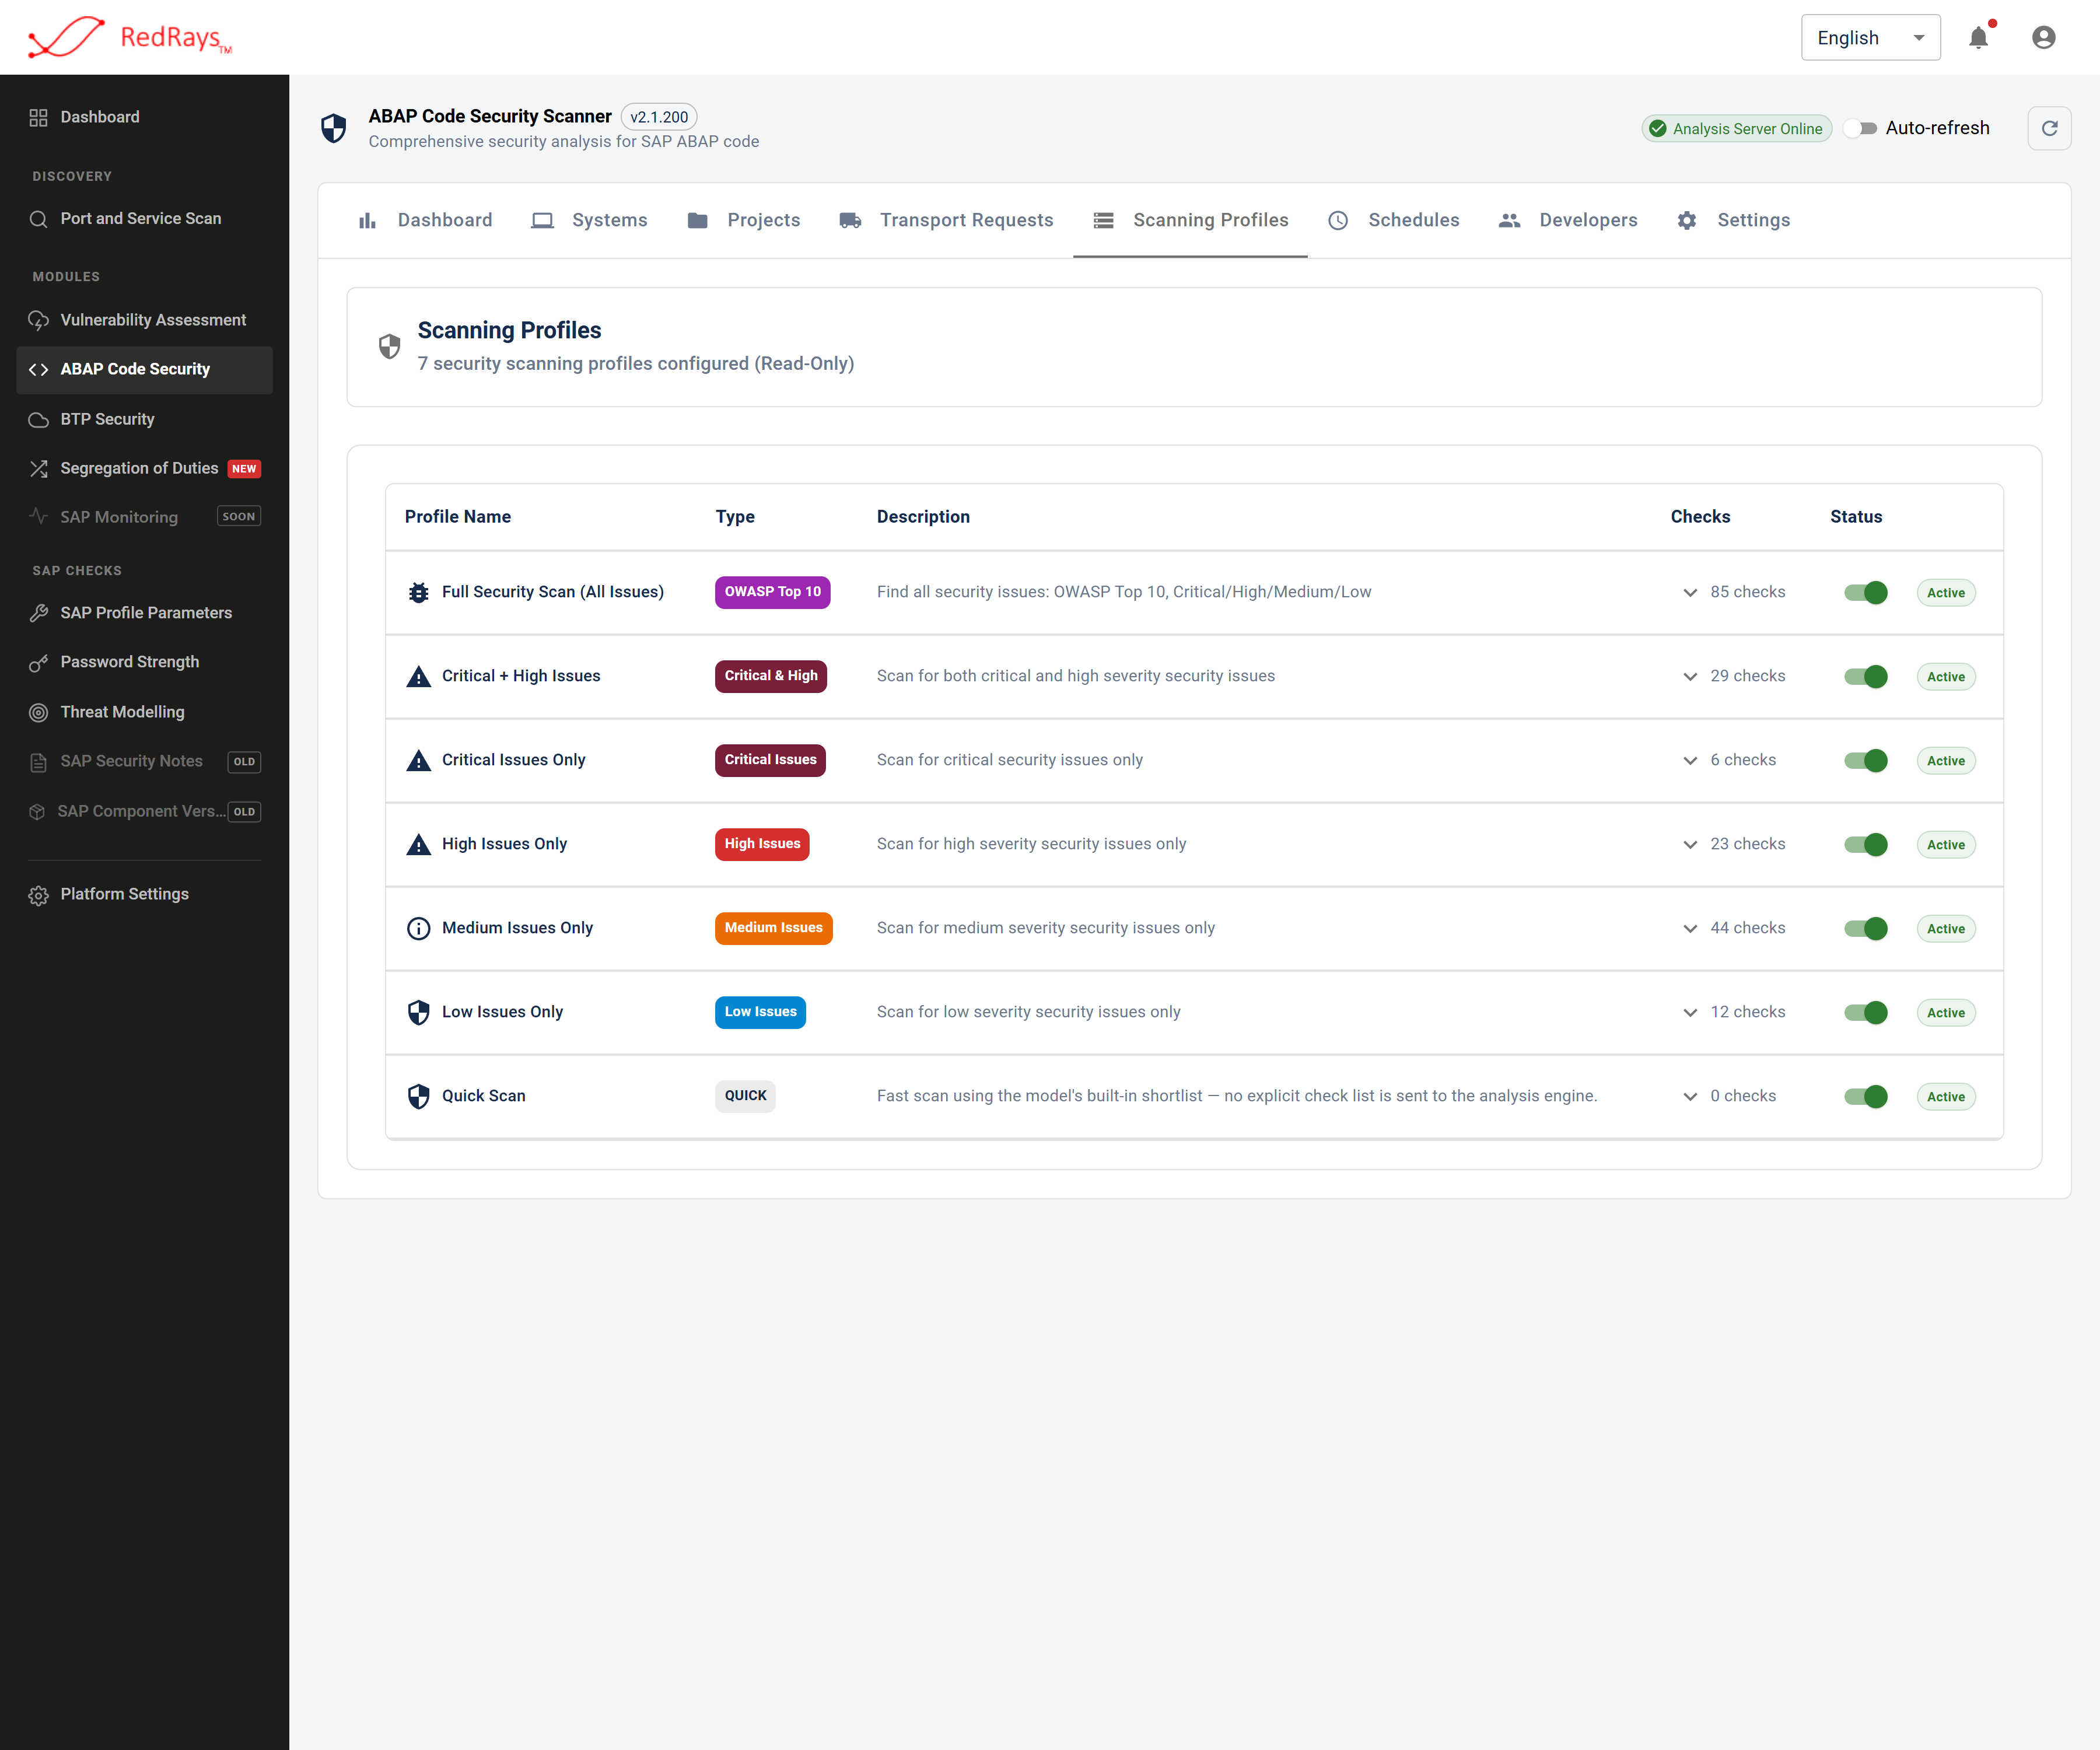Click the v2.1.200 version badge
Viewport: 2100px width, 1750px height.
click(659, 117)
